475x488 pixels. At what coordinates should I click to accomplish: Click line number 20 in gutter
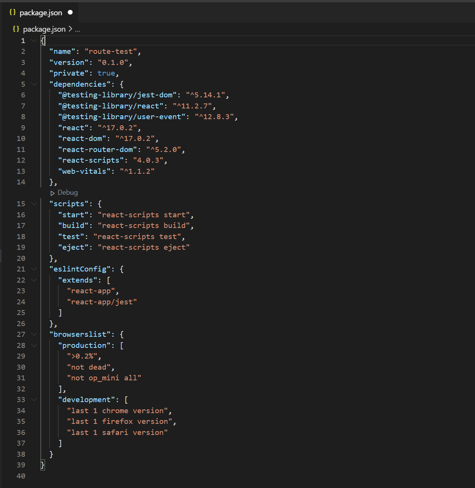[21, 259]
